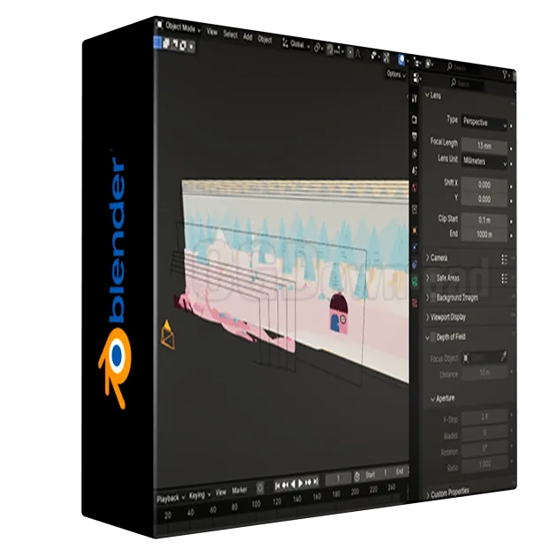
Task: Open the Object properties tab (orange square)
Action: tap(414, 231)
